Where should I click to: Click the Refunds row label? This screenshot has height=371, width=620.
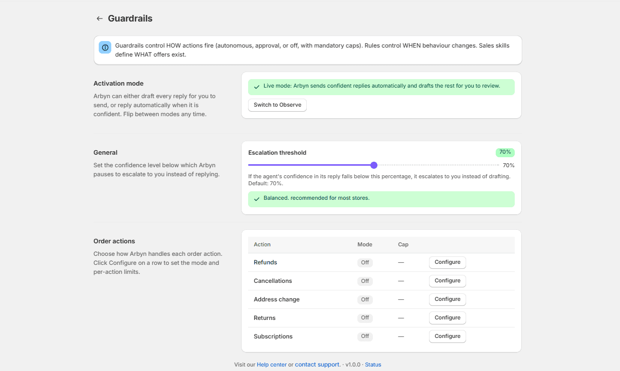click(265, 262)
